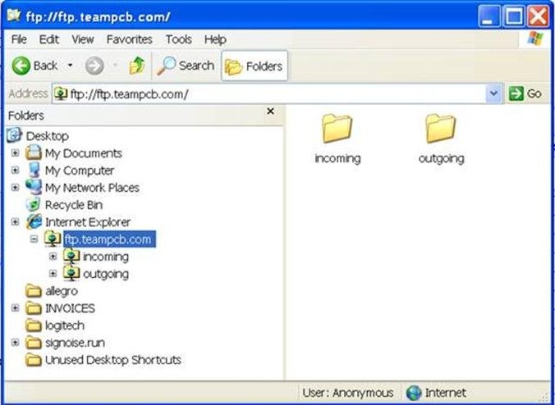Select the outgoing folder in right pane
Image resolution: width=555 pixels, height=405 pixels.
click(441, 139)
